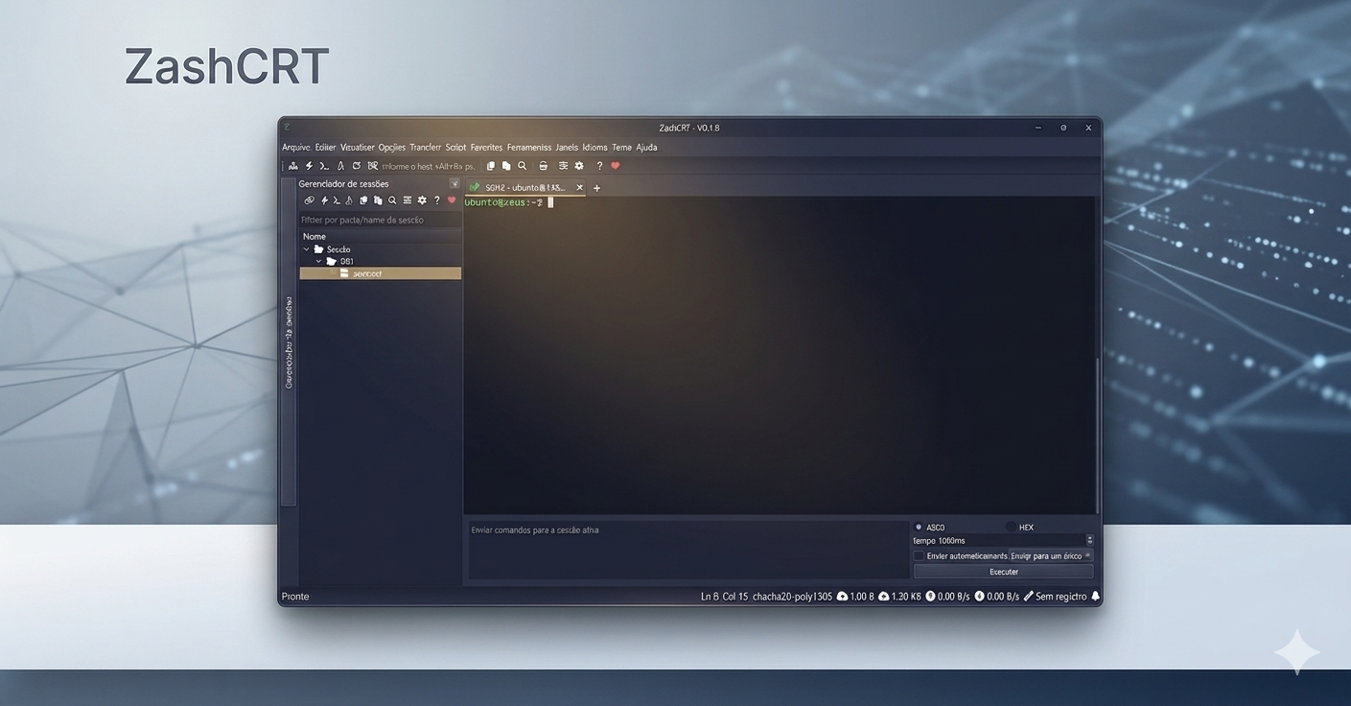Click the magnifier icon in the session manager toolbar

392,200
